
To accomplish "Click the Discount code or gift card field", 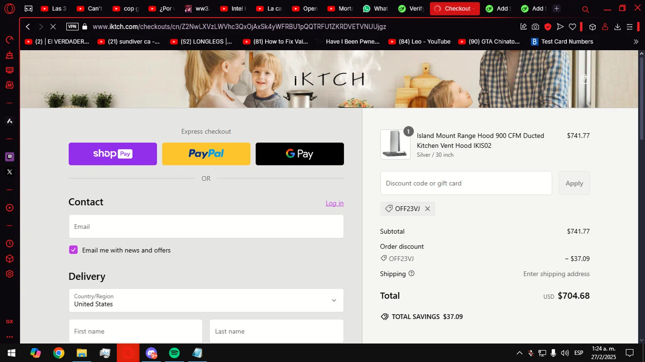I will click(466, 183).
